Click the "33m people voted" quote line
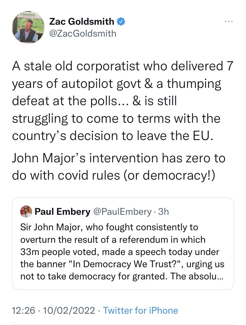This screenshot has height=325, width=246. [x=119, y=252]
